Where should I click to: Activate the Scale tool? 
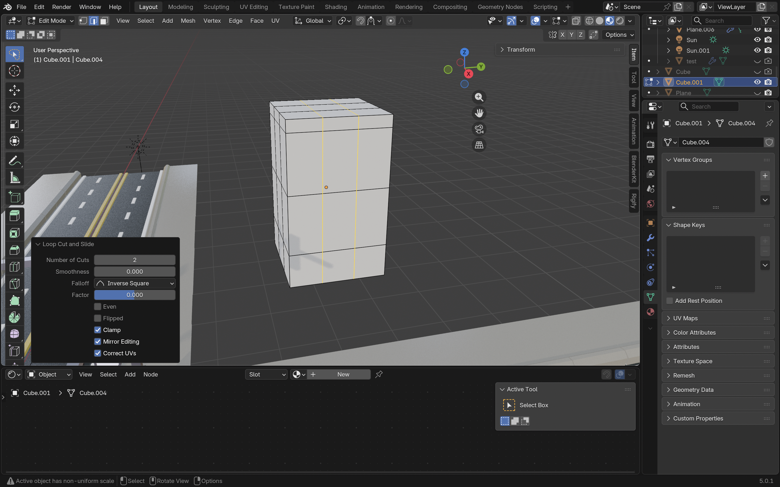pos(15,124)
